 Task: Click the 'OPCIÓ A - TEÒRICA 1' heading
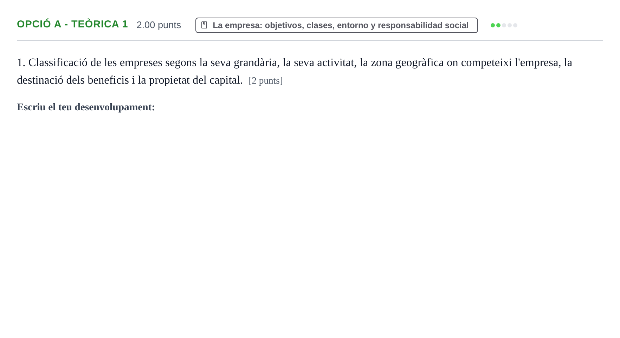(72, 24)
